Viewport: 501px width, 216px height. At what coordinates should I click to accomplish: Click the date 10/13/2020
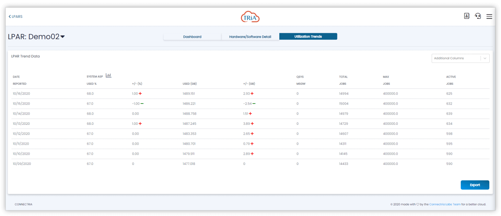coord(21,123)
